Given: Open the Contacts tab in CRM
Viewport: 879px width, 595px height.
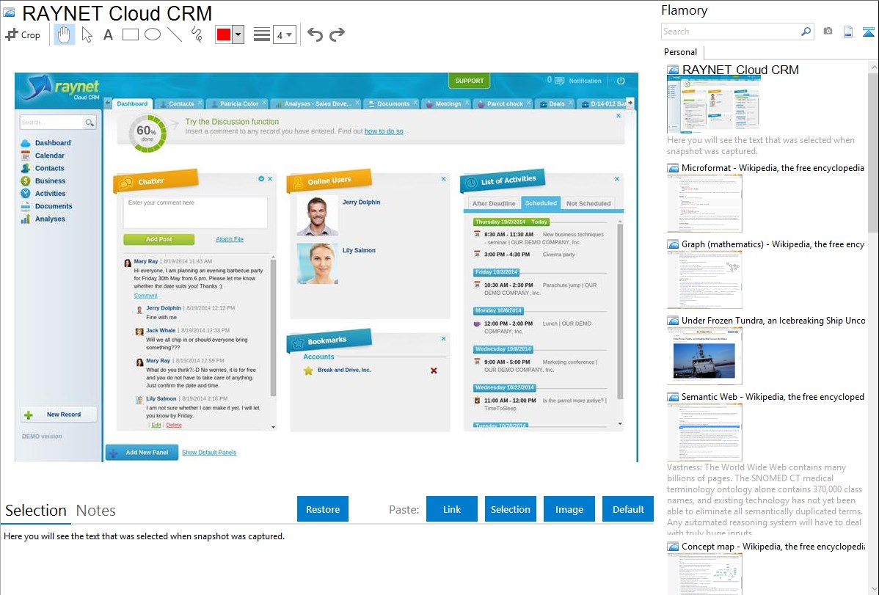Looking at the screenshot, I should [x=180, y=103].
